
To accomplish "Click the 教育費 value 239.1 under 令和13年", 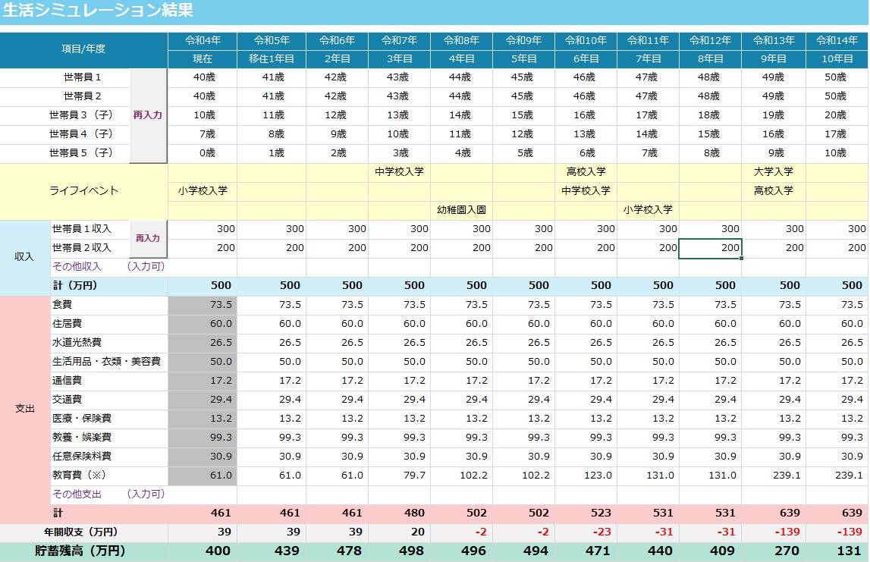I will click(x=773, y=476).
